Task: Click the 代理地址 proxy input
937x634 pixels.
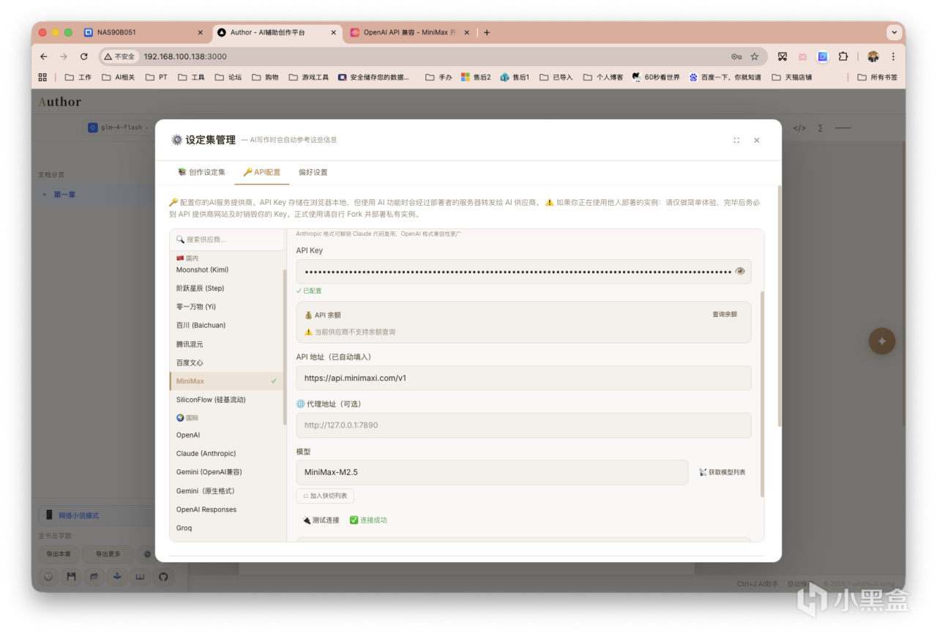Action: pyautogui.click(x=523, y=425)
